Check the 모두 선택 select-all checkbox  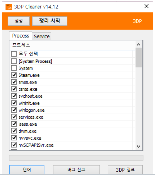[14, 54]
